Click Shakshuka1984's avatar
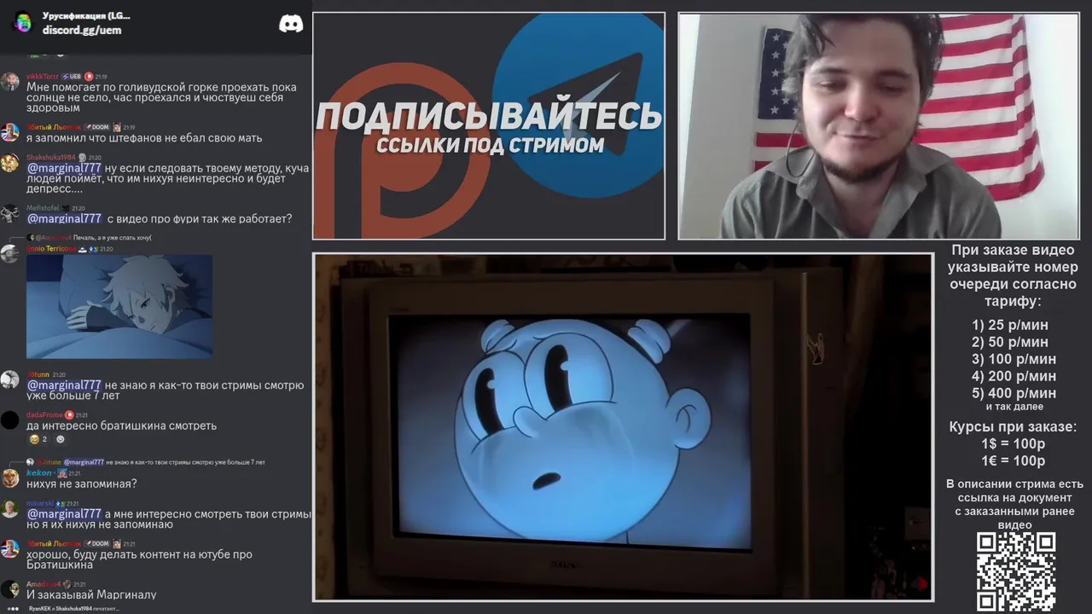The height and width of the screenshot is (614, 1092). 9,163
